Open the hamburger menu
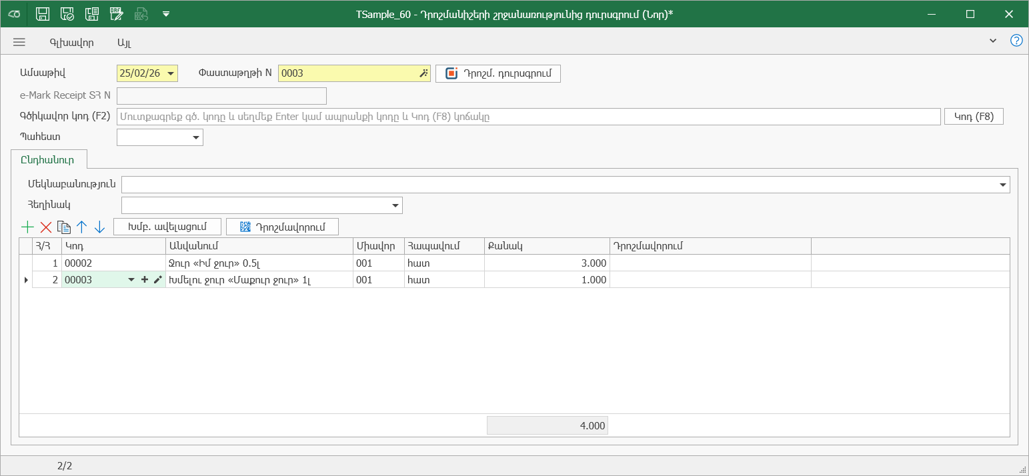Image resolution: width=1029 pixels, height=476 pixels. pyautogui.click(x=19, y=42)
